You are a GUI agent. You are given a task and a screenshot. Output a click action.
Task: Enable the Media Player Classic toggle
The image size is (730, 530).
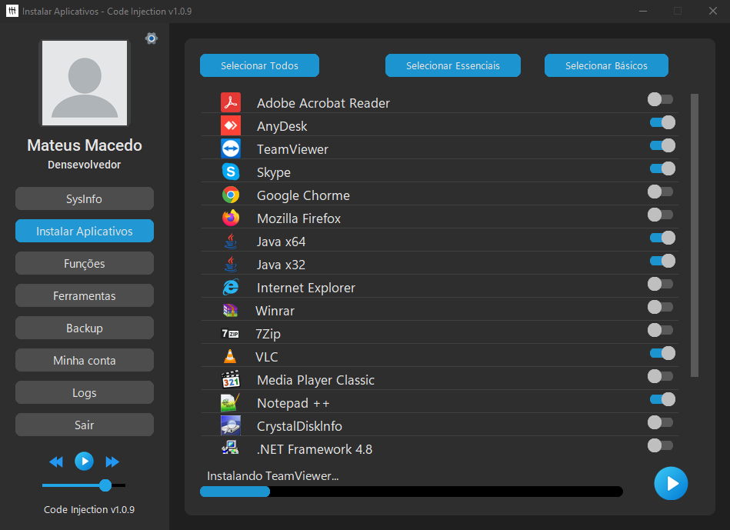click(x=660, y=376)
